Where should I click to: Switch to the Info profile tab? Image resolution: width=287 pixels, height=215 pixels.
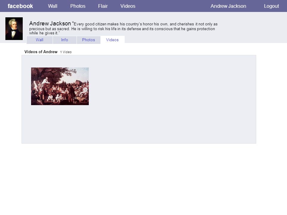coord(65,40)
